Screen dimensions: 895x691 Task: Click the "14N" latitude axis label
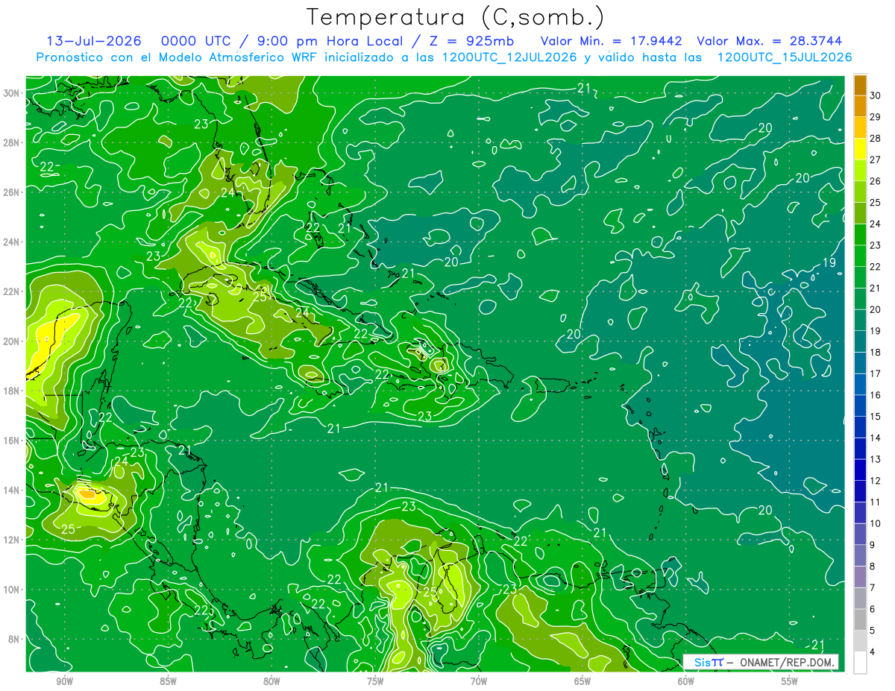12,490
